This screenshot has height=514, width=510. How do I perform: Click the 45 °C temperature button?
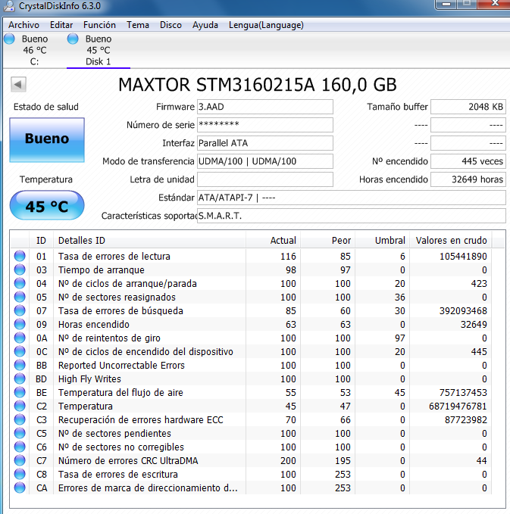point(47,206)
